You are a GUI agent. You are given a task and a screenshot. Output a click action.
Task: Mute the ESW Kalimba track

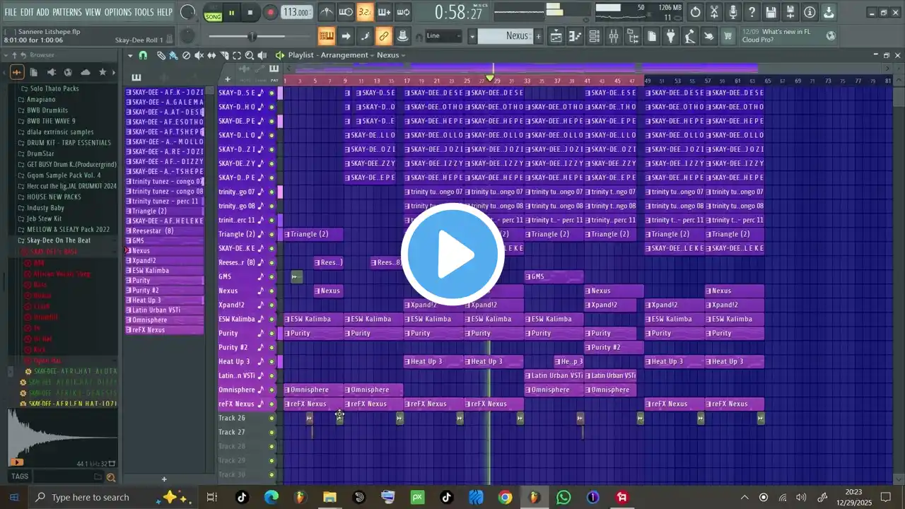tap(271, 319)
